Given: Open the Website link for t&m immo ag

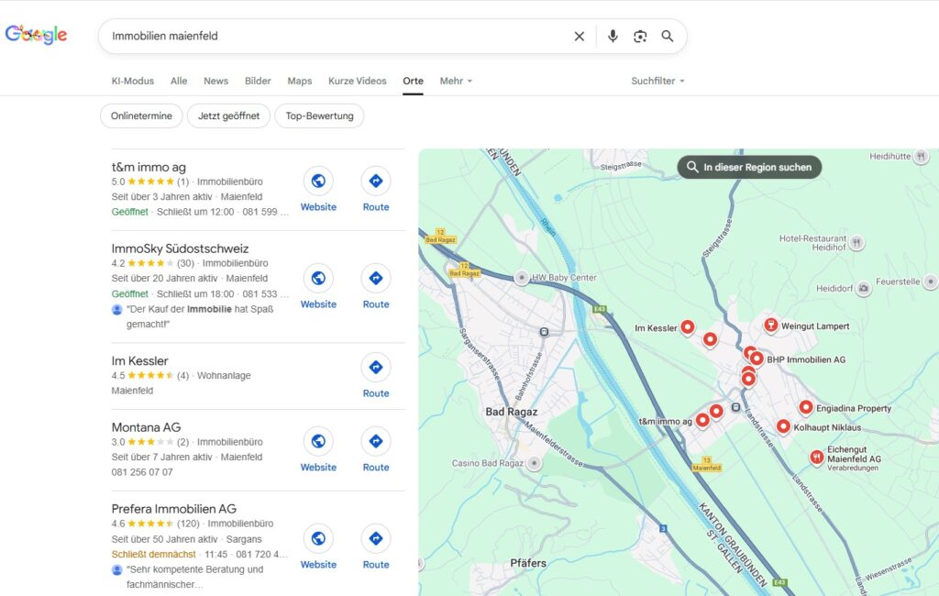Looking at the screenshot, I should [318, 181].
